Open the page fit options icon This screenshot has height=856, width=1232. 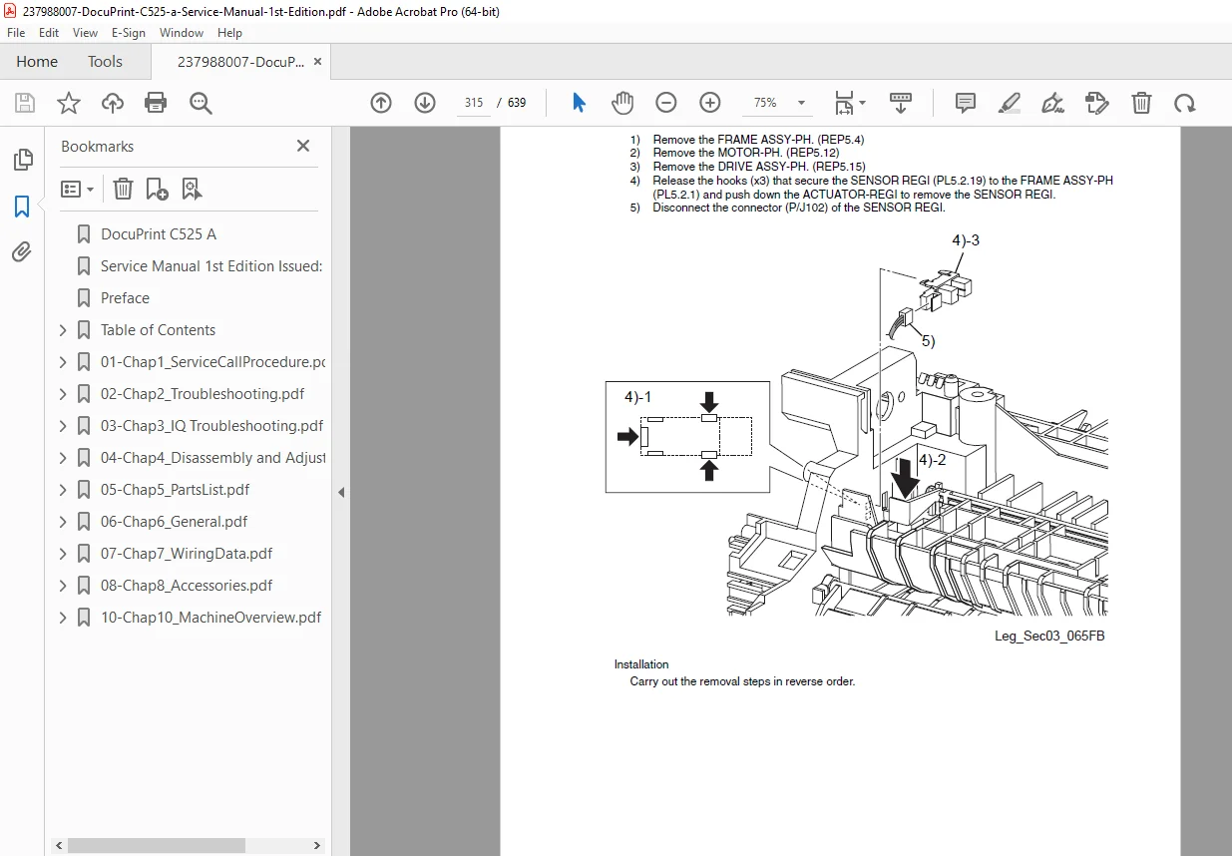[850, 103]
